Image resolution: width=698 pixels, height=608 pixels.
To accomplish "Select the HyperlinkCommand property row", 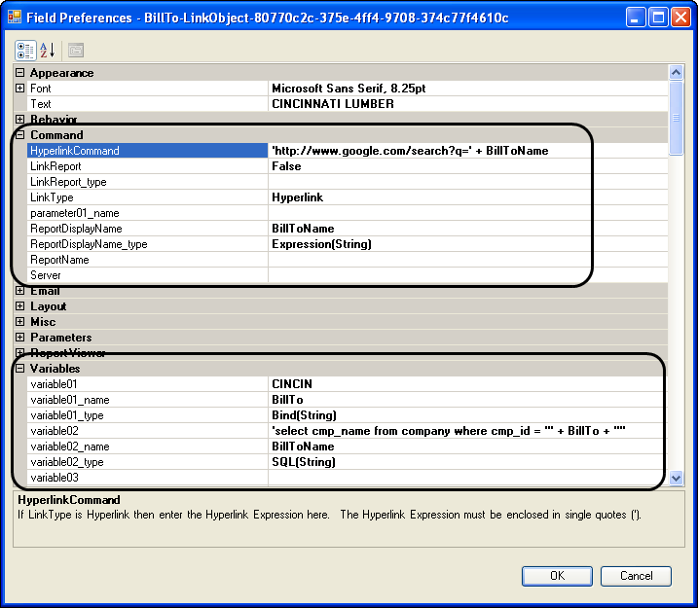I will click(146, 151).
